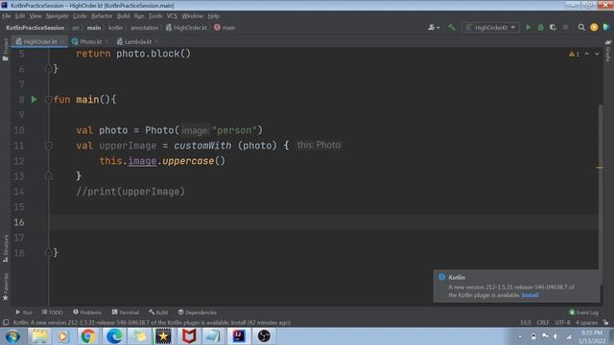This screenshot has width=614, height=345.
Task: Open the Gradle tool window sidebar
Action: [x=608, y=51]
